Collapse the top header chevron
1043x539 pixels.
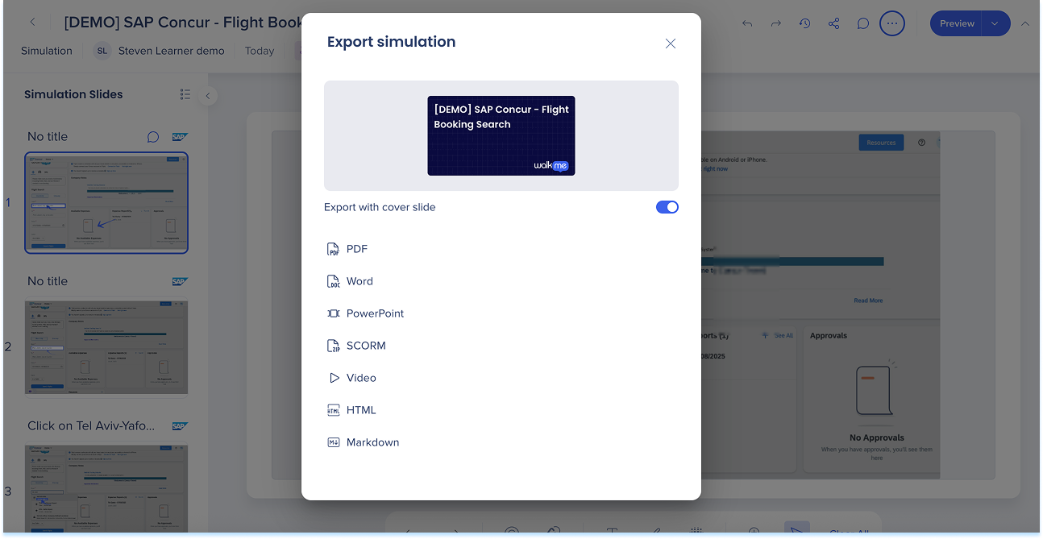coord(1025,23)
